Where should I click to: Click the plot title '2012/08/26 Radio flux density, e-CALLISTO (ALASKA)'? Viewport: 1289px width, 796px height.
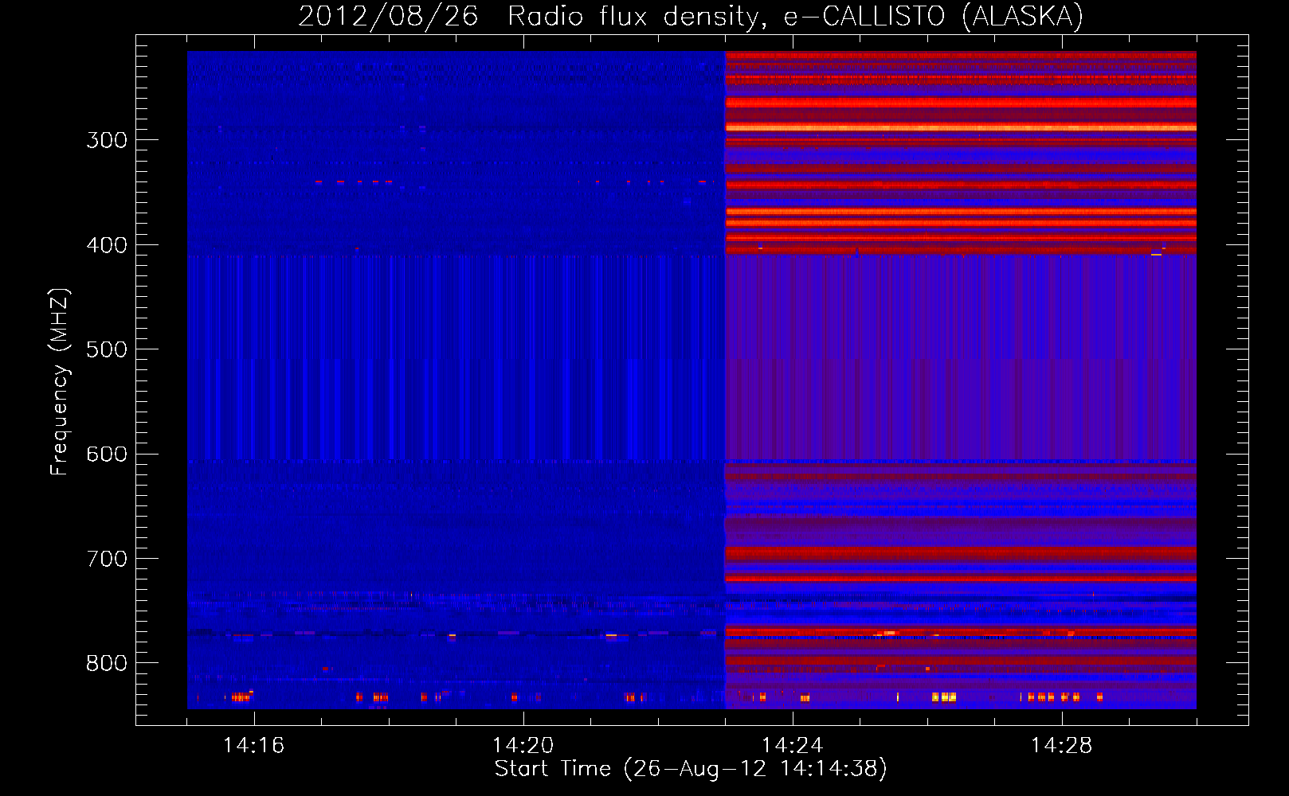(691, 16)
